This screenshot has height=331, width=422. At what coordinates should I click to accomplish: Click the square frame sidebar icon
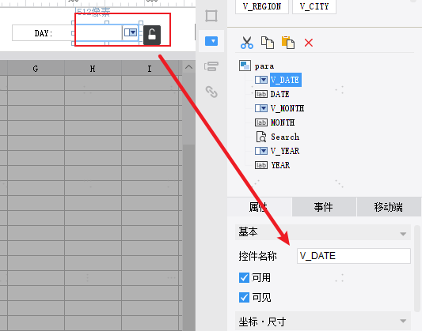tap(211, 16)
